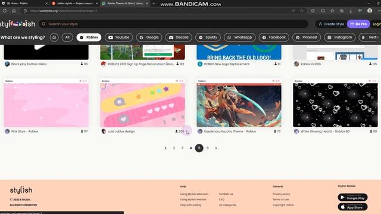Viewport: 381px width, 214px height.
Task: Bookmark page with the star icon
Action: tap(302, 11)
